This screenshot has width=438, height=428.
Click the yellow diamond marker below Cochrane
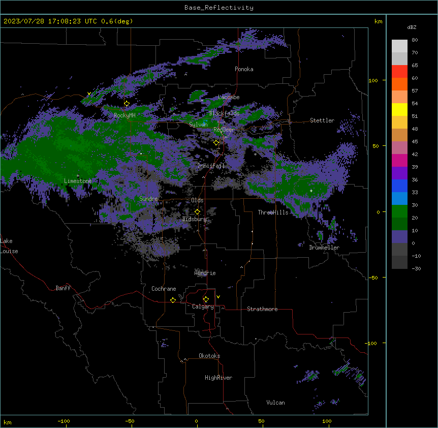click(x=173, y=300)
